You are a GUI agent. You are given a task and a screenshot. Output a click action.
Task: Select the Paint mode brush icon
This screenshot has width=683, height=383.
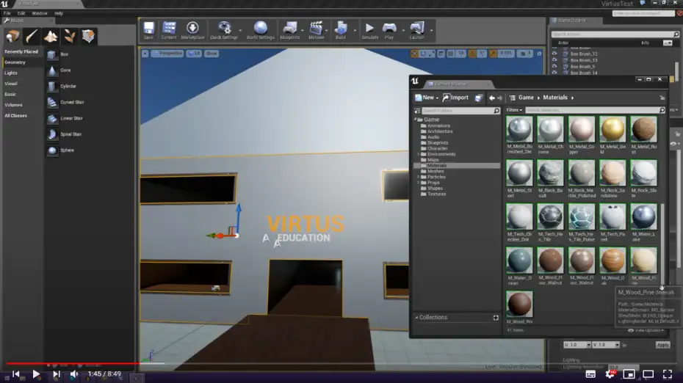(32, 36)
